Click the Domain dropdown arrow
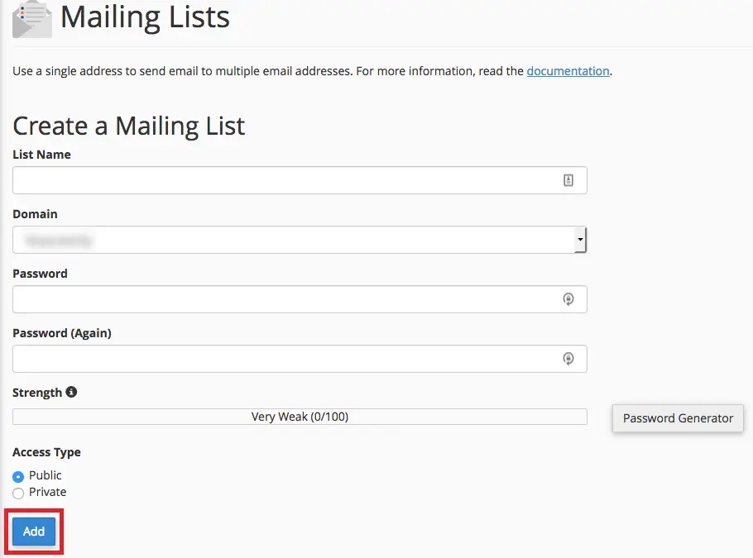The image size is (753, 558). [580, 240]
